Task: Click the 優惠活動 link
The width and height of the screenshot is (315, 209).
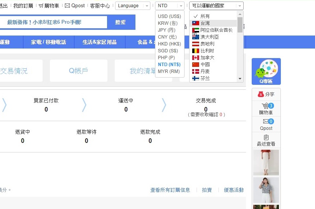Action: pos(234,190)
